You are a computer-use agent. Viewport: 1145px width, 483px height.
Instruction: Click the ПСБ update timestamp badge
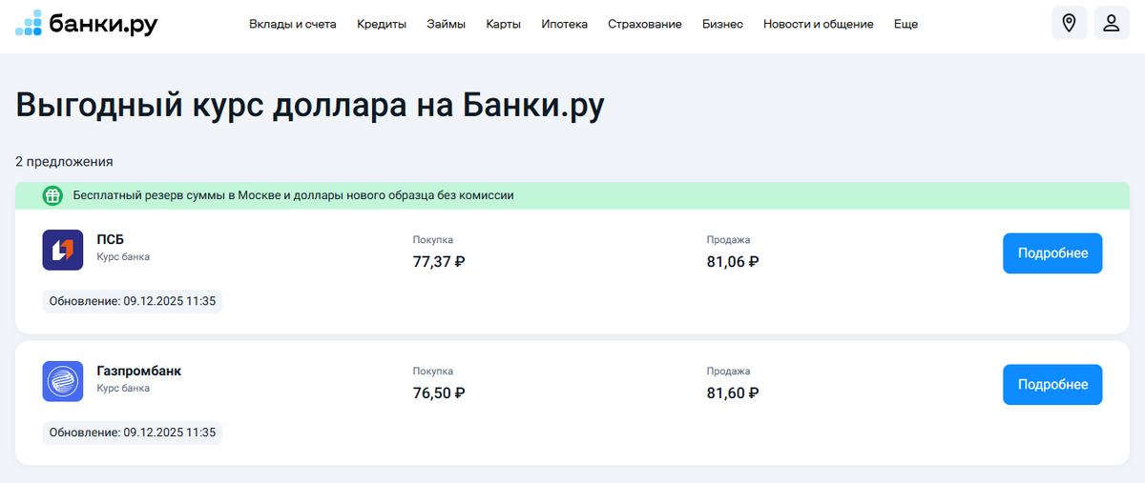[x=133, y=301]
